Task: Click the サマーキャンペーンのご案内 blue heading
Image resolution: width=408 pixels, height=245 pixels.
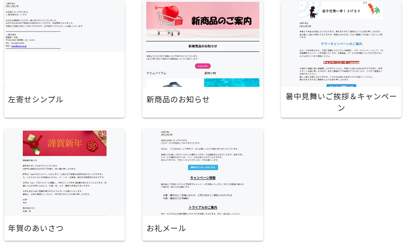Action: pos(341,44)
